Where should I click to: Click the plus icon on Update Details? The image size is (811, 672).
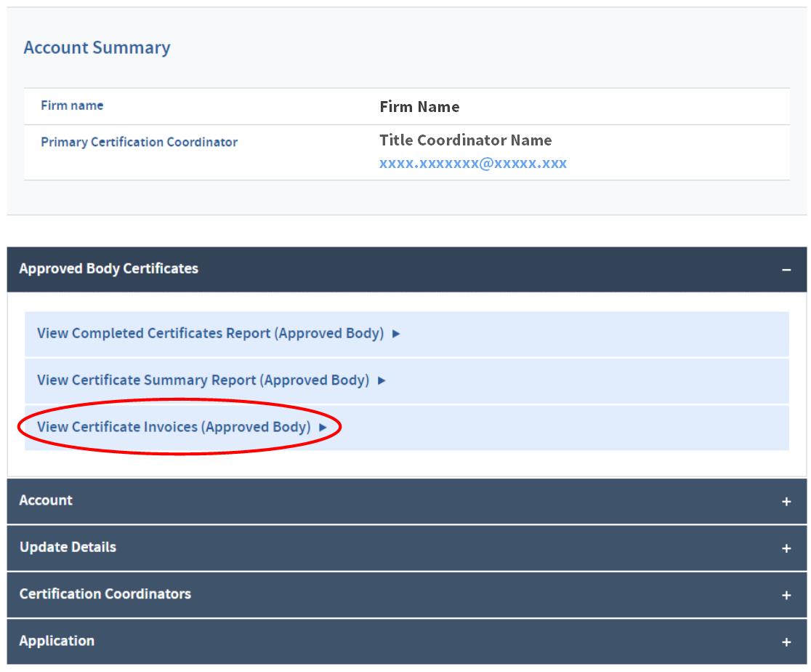[x=786, y=549]
